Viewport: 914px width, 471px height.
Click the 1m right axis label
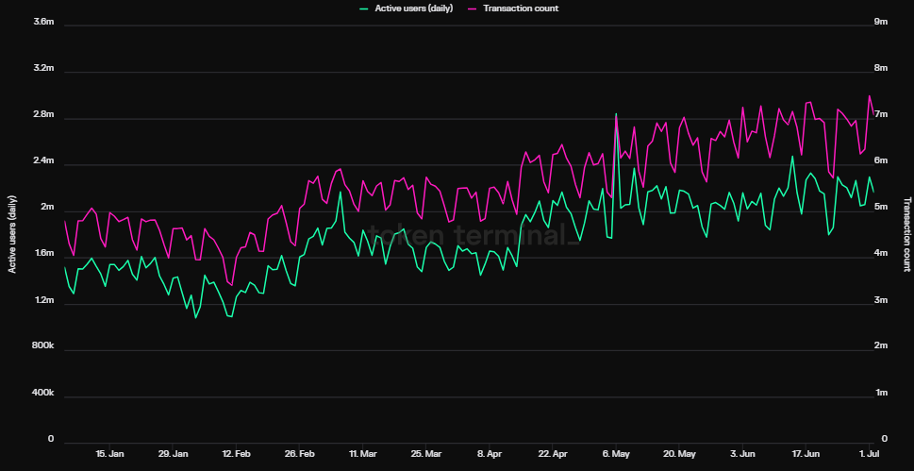[x=881, y=393]
